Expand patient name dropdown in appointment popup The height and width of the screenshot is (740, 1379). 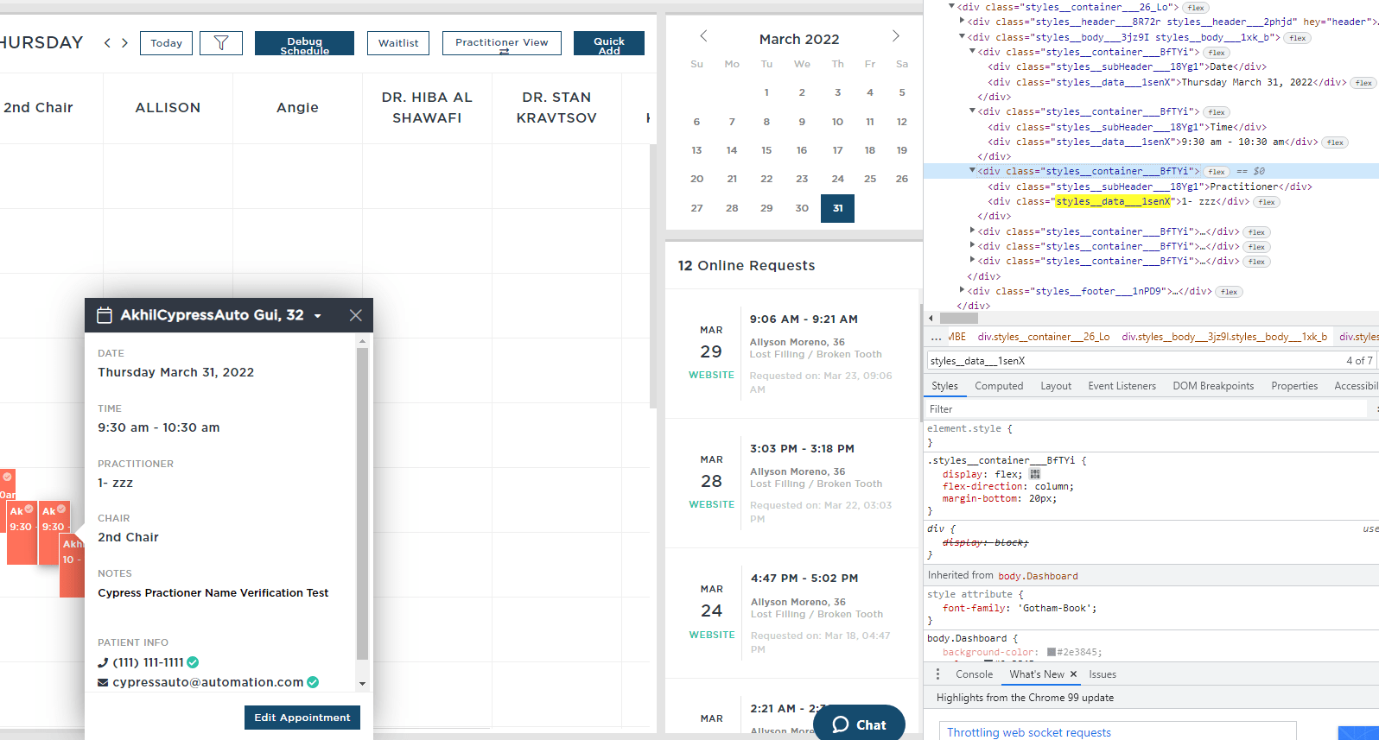point(318,316)
